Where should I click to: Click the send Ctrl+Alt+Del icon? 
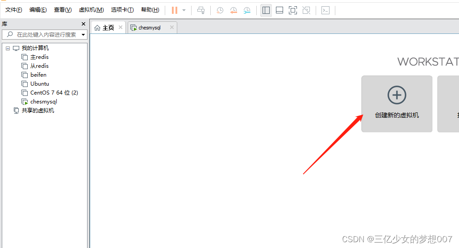coord(201,10)
